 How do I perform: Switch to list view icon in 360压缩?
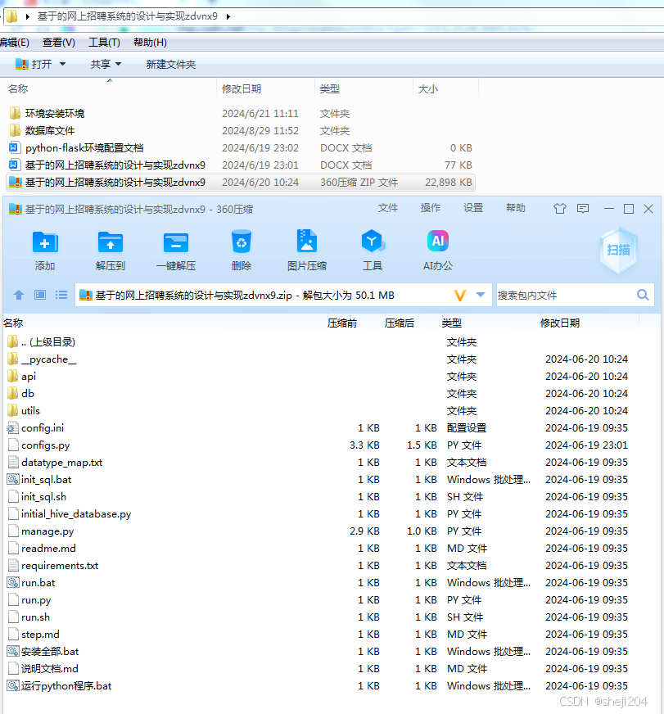pyautogui.click(x=61, y=295)
